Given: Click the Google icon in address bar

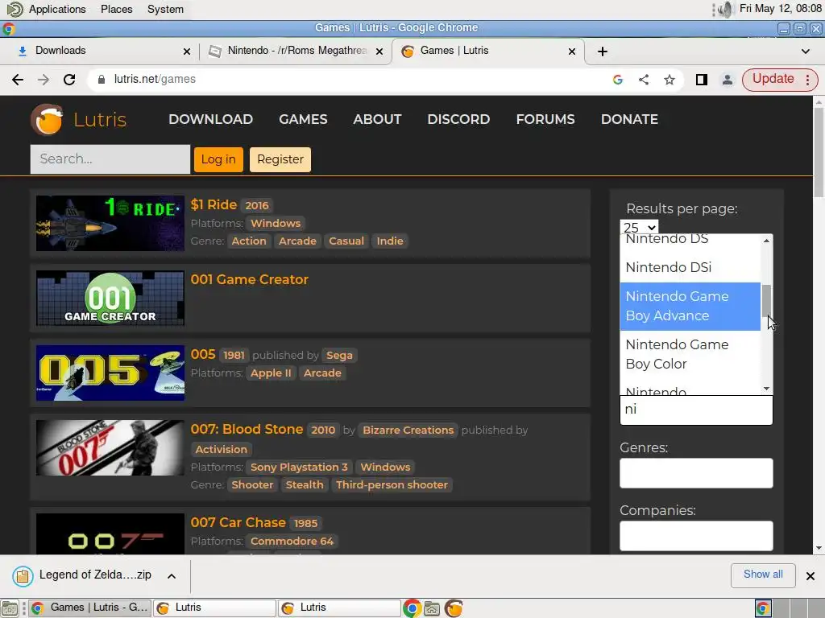Looking at the screenshot, I should point(618,80).
